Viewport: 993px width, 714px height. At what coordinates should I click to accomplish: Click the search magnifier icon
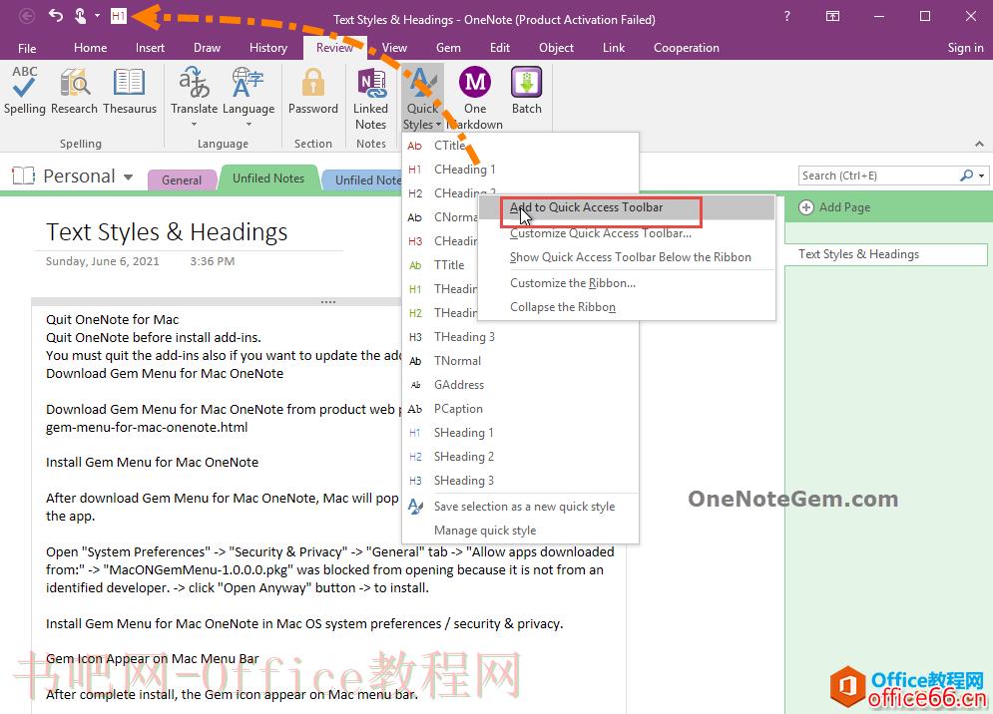pyautogui.click(x=966, y=176)
